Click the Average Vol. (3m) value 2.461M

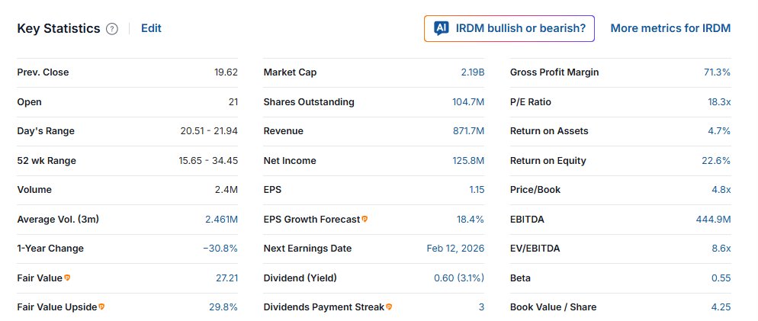point(221,220)
